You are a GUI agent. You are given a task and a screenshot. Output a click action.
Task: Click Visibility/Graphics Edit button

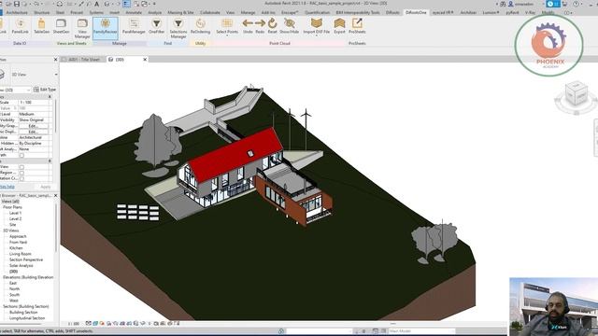[x=34, y=126]
